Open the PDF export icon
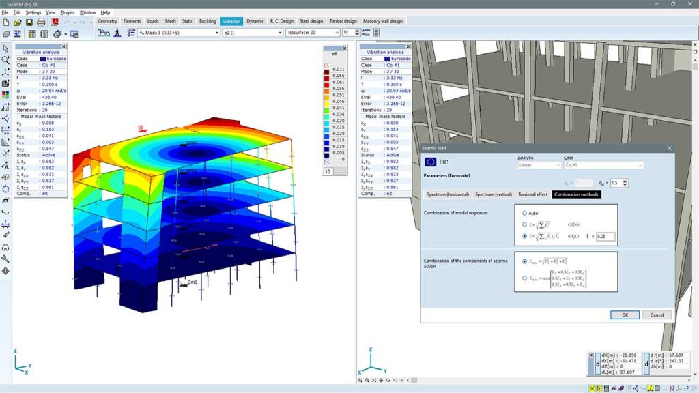This screenshot has width=699, height=393. (x=56, y=23)
